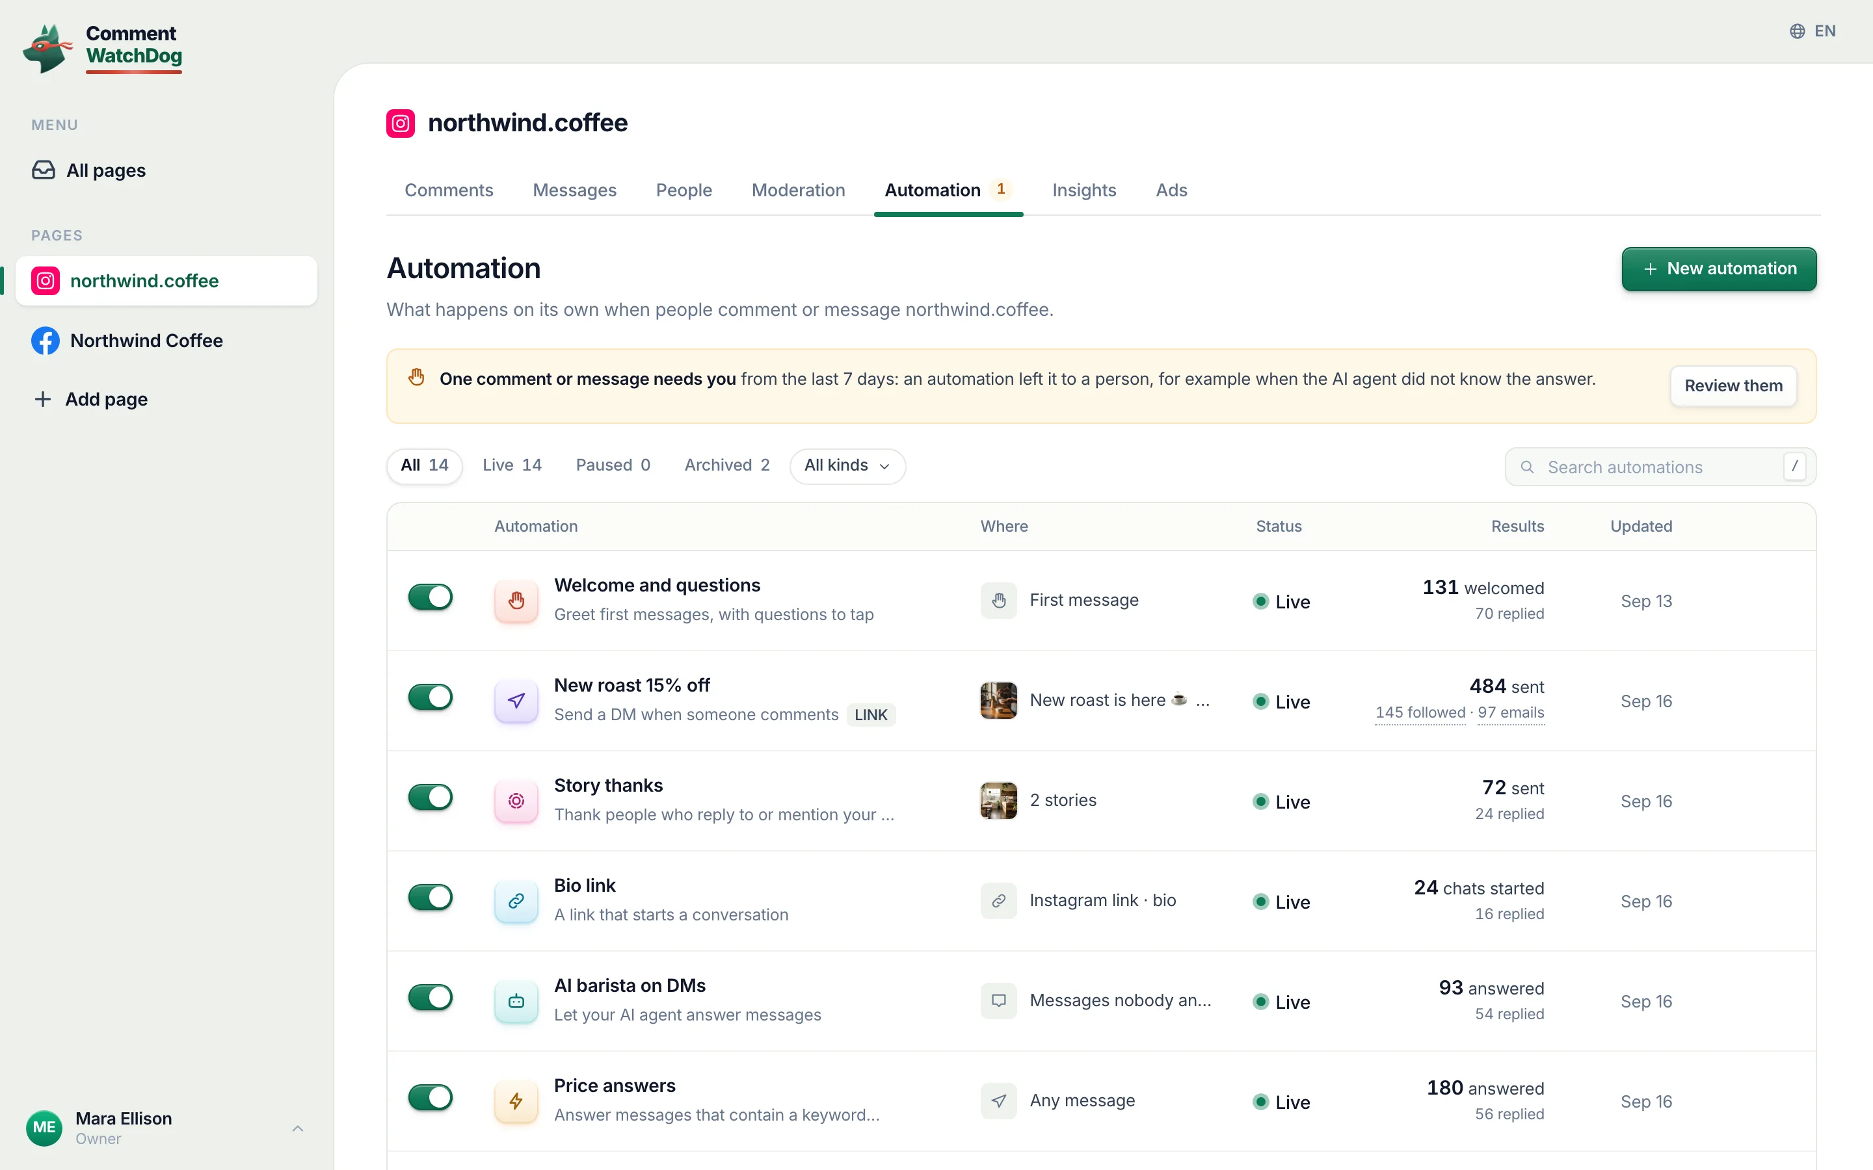
Task: Open the All kinds dropdown
Action: point(847,466)
